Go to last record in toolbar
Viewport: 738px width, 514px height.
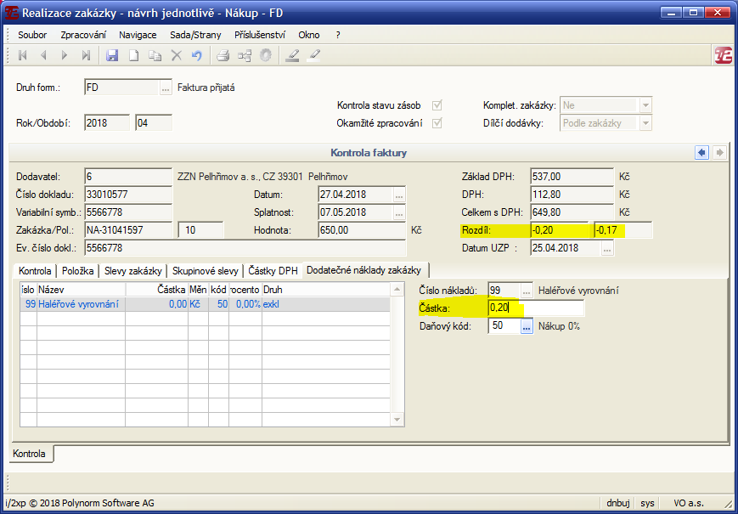(x=86, y=55)
